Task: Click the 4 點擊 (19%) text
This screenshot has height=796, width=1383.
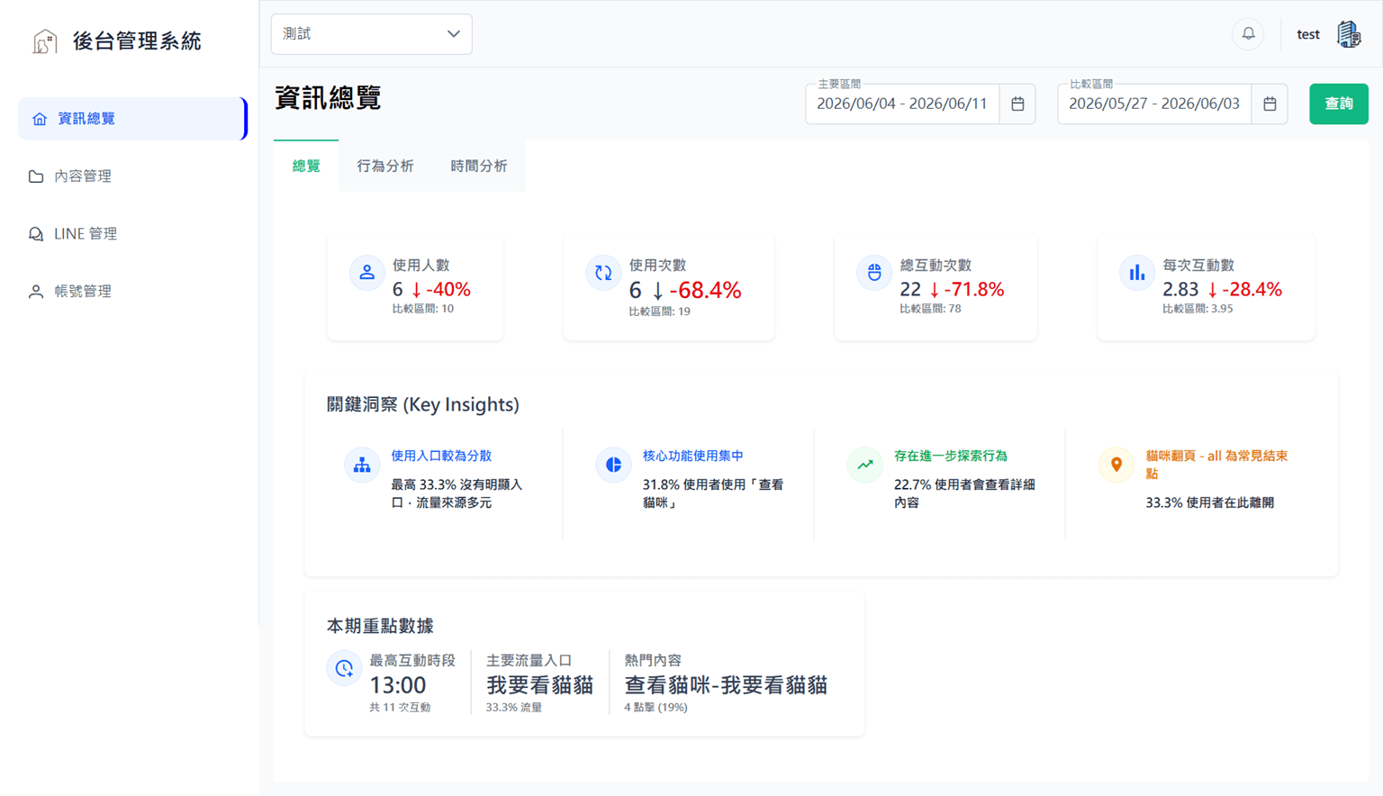Action: click(x=655, y=708)
